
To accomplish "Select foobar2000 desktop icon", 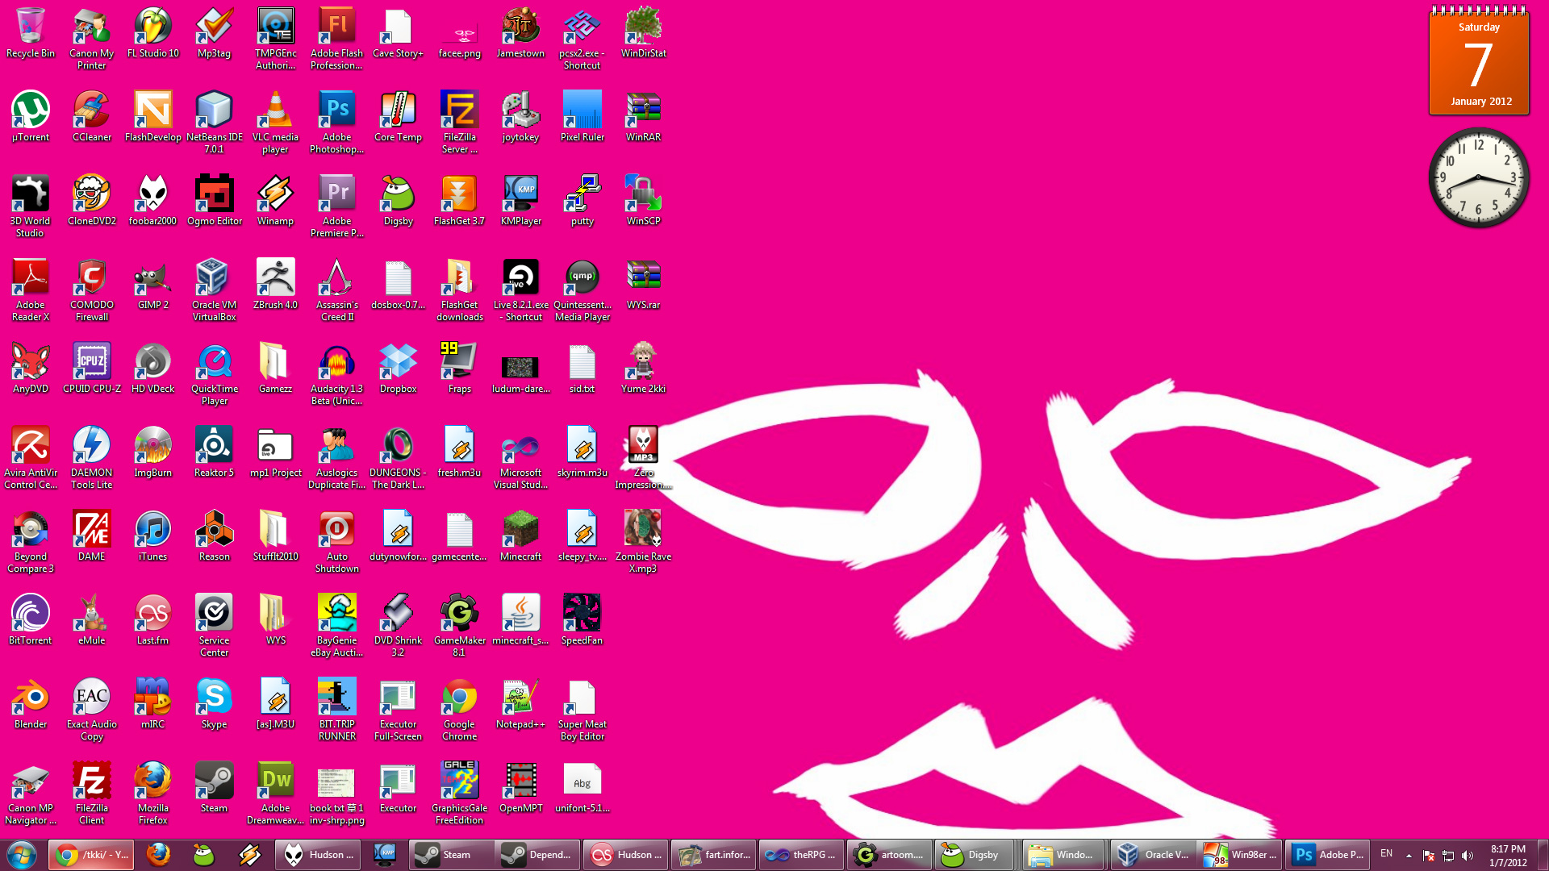I will coord(153,201).
